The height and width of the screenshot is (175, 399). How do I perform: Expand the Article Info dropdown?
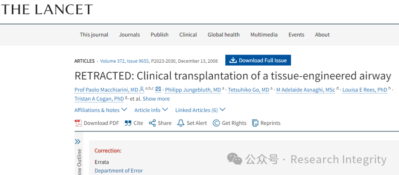pyautogui.click(x=151, y=110)
